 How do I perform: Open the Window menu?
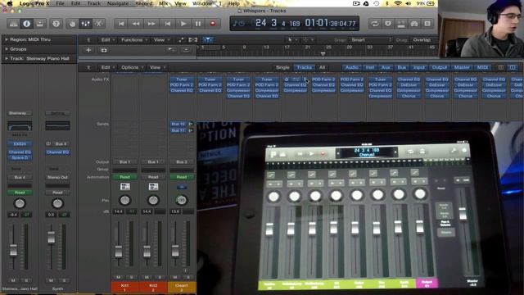pyautogui.click(x=202, y=3)
